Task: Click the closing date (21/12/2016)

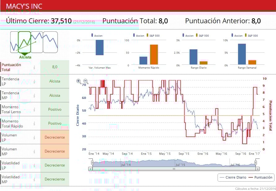Action: click(84, 22)
